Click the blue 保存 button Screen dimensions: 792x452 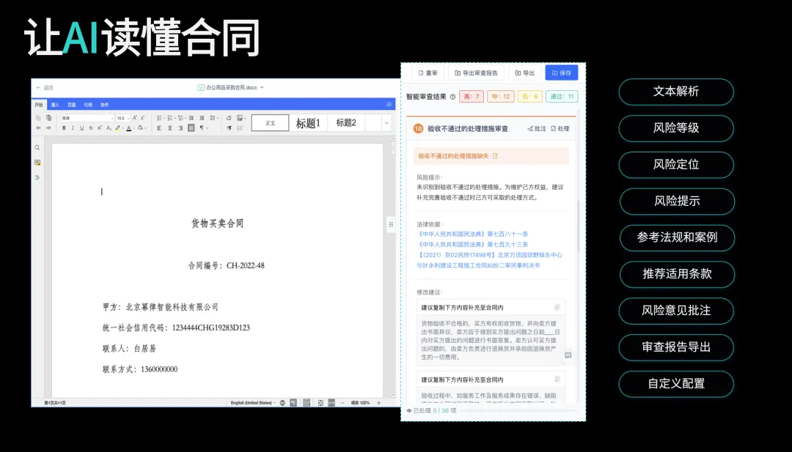[x=561, y=73]
